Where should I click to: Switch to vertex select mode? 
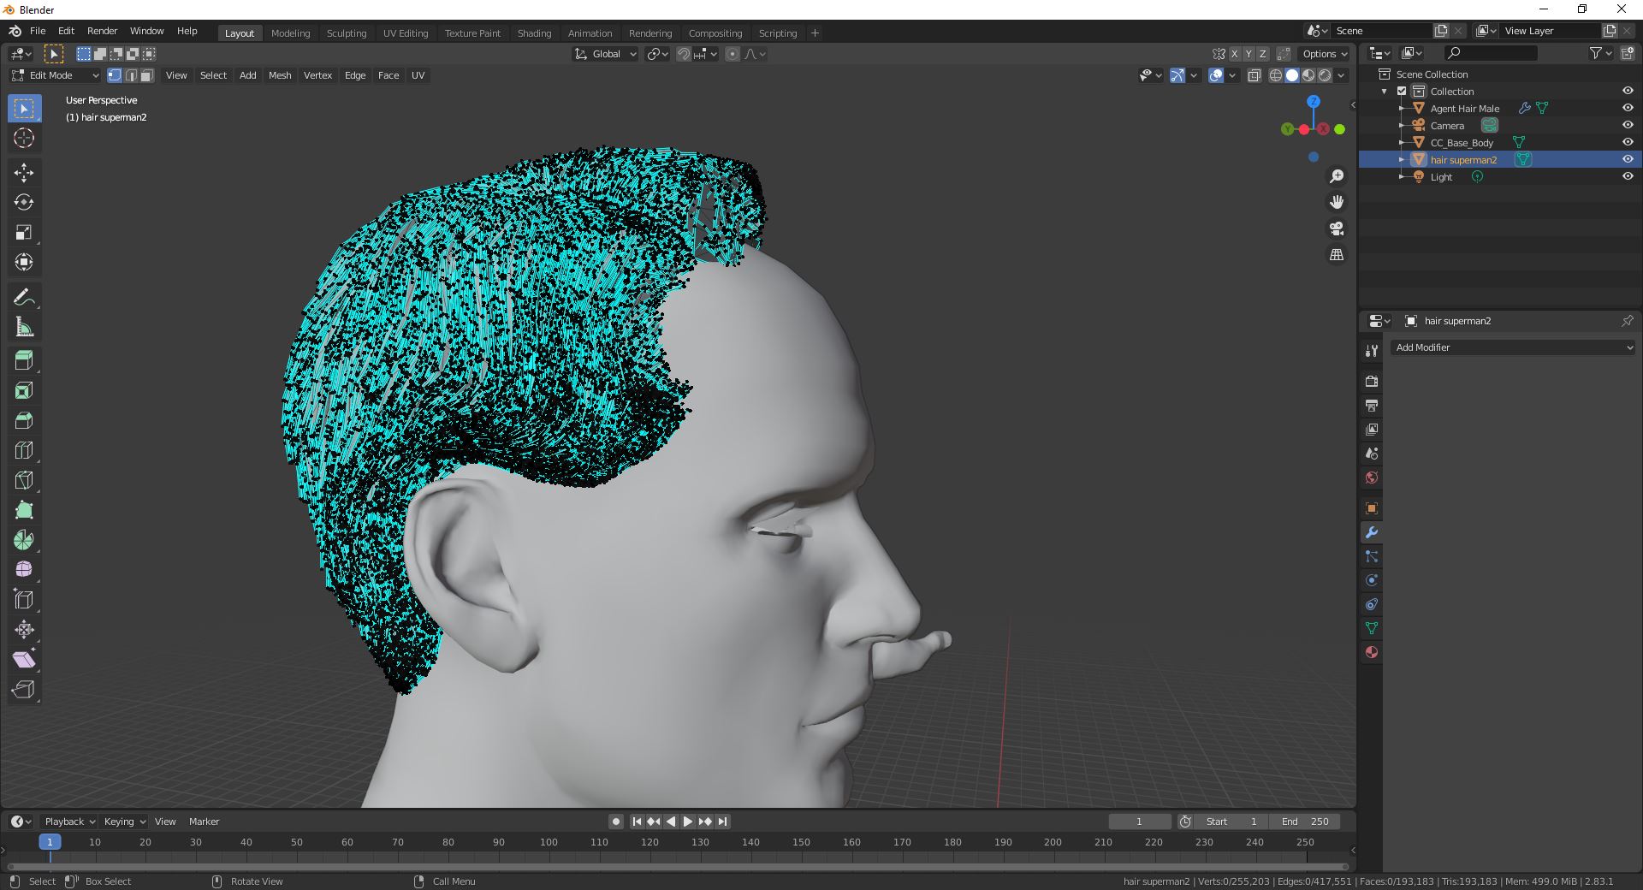(115, 75)
